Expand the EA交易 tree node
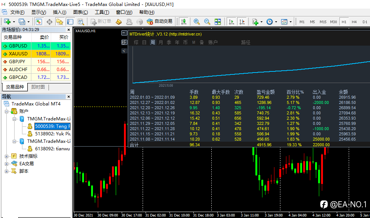The width and height of the screenshot is (370, 218). click(x=6, y=164)
